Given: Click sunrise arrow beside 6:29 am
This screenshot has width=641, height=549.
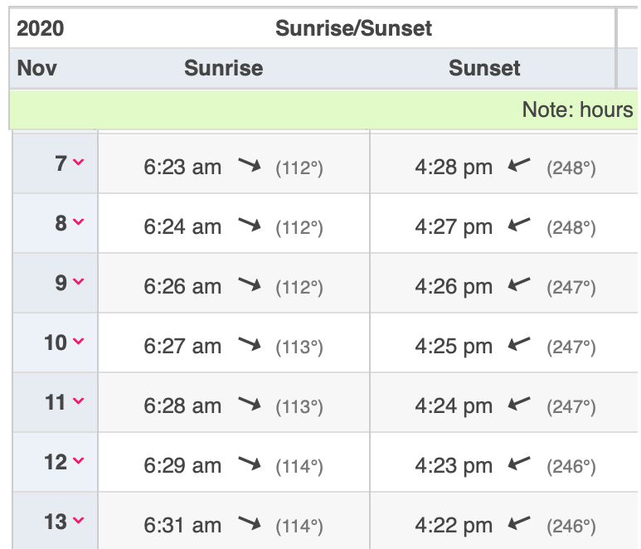Looking at the screenshot, I should 249,464.
